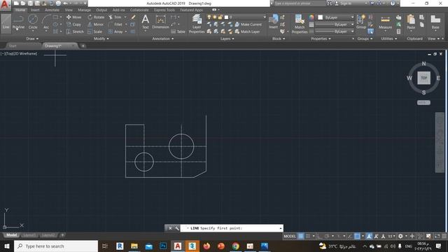Cancel command with X on command line

(x=170, y=228)
